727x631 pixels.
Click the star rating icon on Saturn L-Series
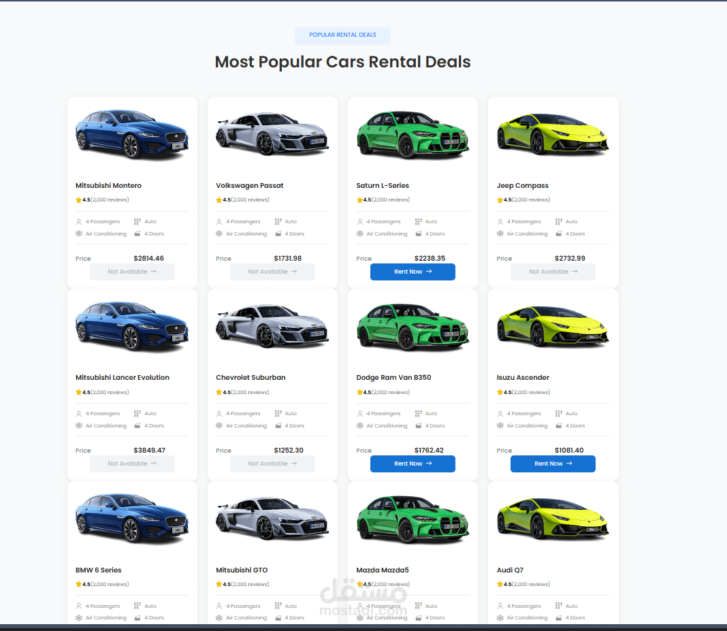[x=359, y=200]
